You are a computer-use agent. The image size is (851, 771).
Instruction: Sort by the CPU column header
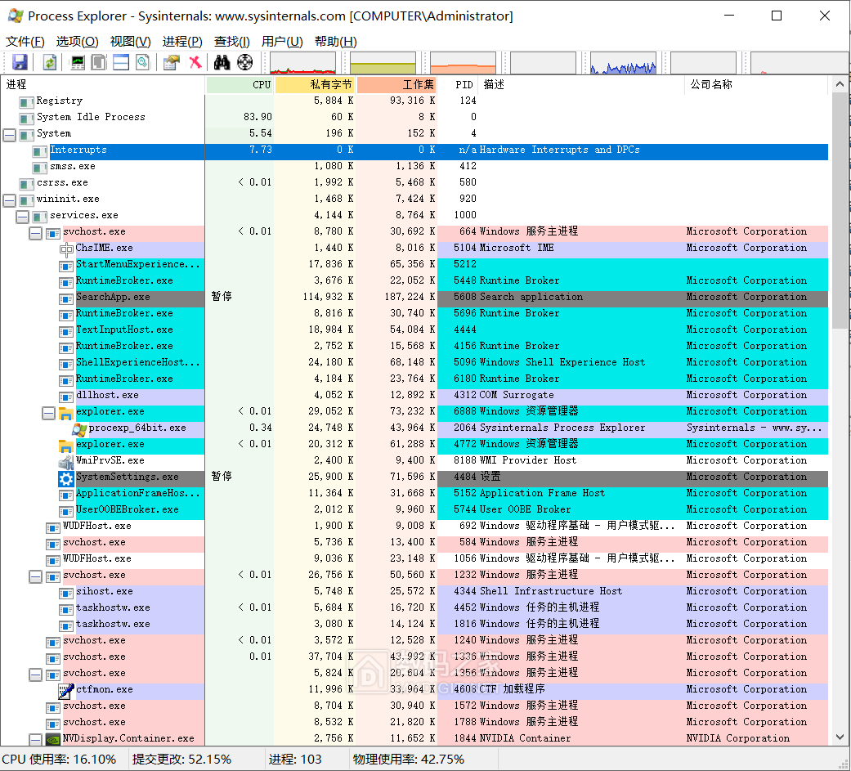click(x=240, y=85)
